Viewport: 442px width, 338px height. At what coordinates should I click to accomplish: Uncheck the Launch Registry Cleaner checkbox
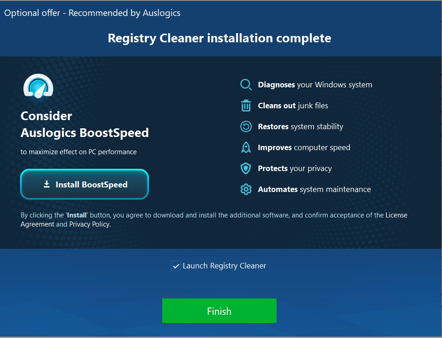click(176, 266)
